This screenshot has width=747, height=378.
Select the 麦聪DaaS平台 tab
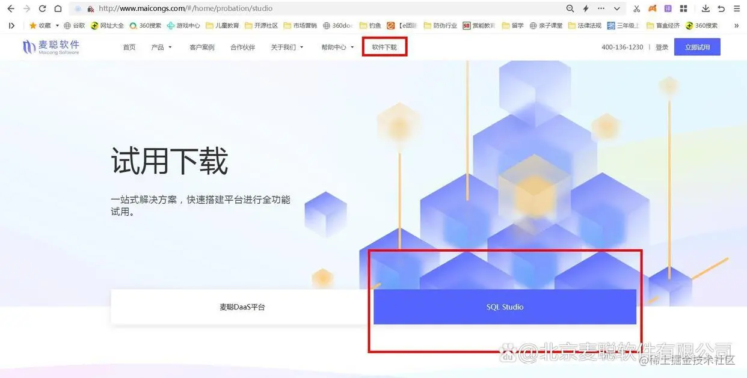point(242,307)
